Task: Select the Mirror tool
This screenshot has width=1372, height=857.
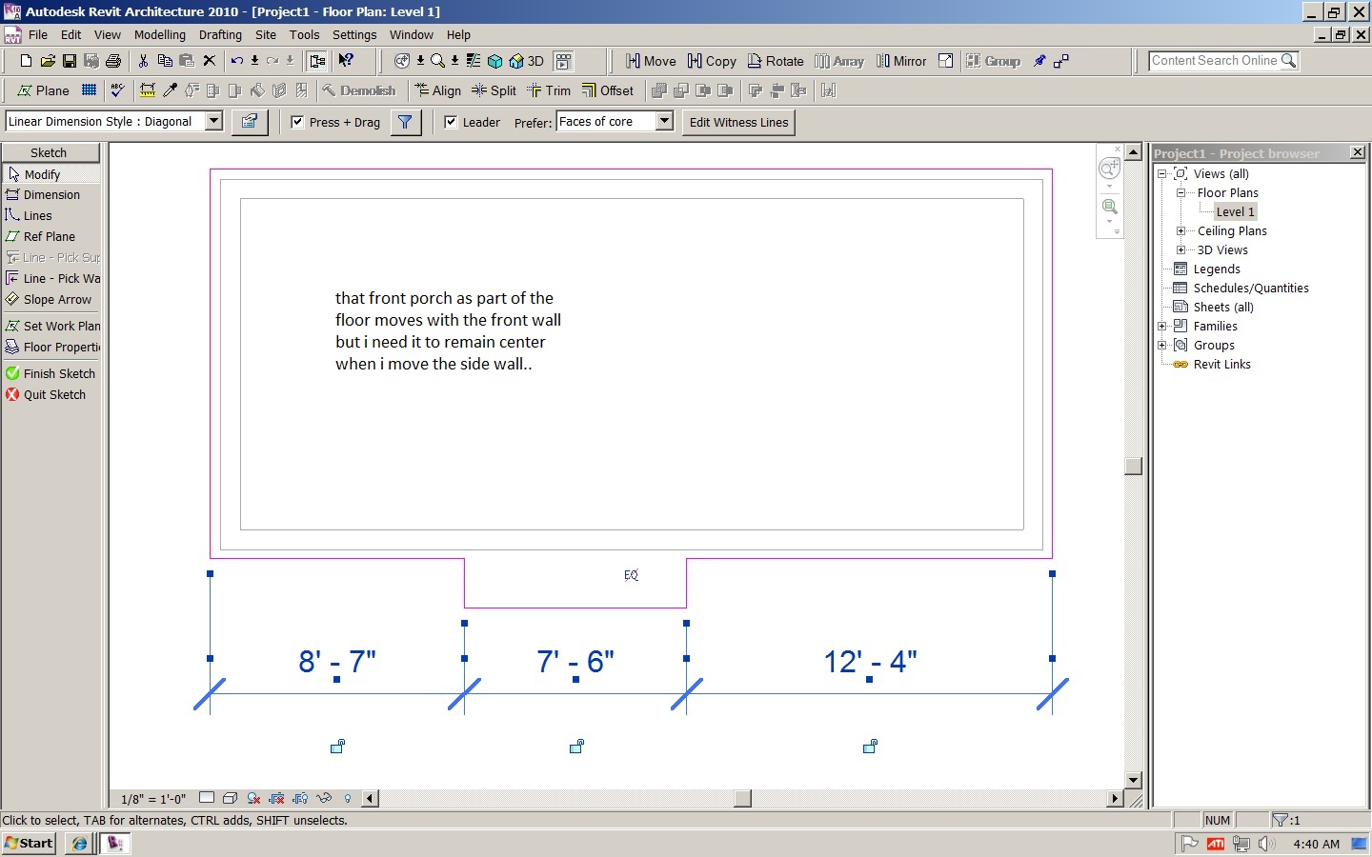Action: click(x=901, y=61)
